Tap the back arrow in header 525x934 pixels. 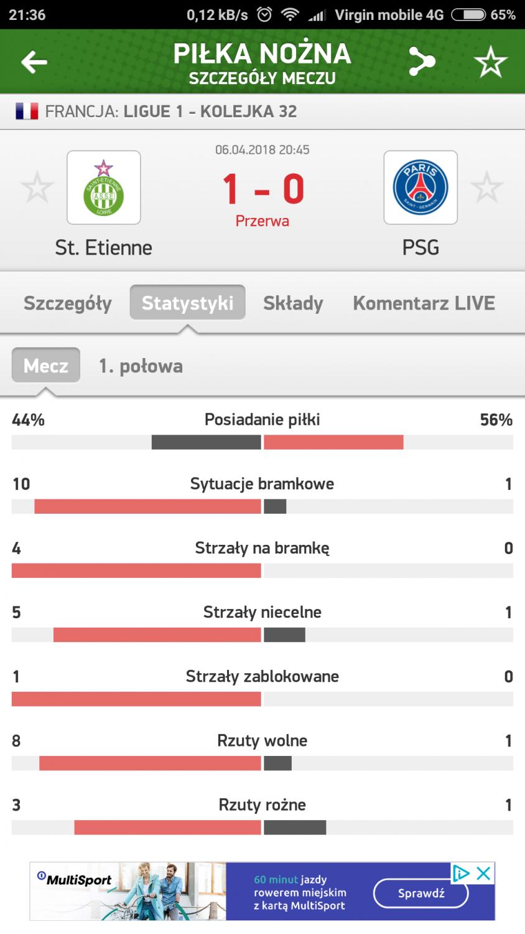[x=34, y=62]
